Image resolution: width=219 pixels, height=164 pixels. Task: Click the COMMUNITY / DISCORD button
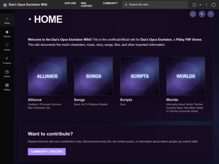tap(47, 151)
